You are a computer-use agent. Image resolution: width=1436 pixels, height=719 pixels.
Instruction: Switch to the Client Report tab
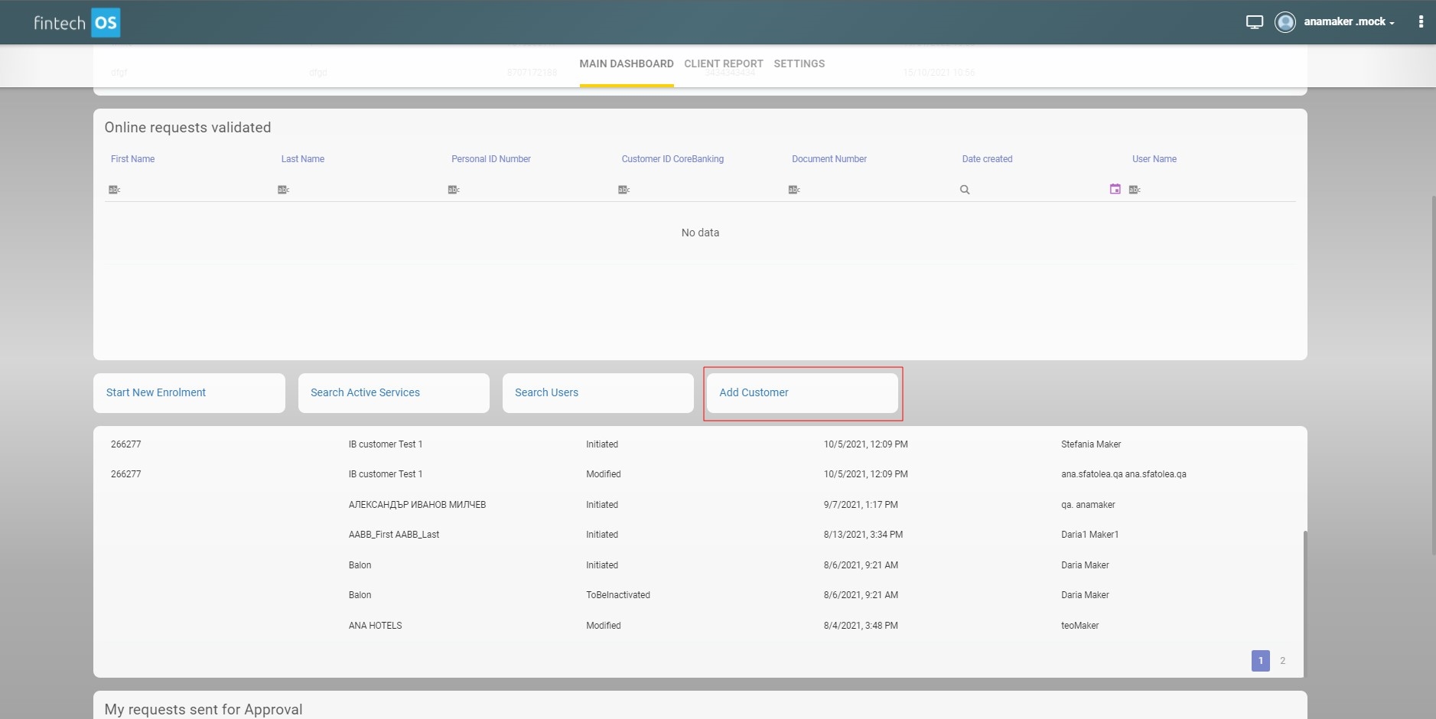(x=723, y=64)
